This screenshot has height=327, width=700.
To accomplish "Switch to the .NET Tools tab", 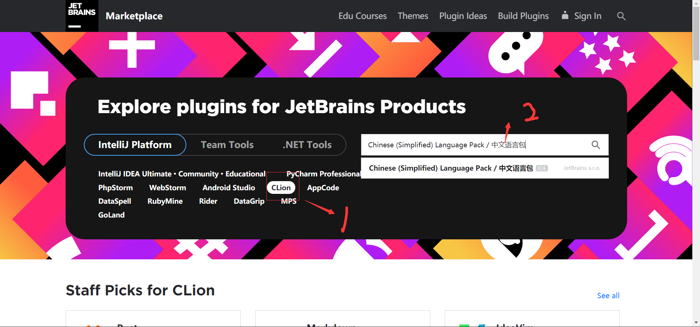I will tap(307, 145).
